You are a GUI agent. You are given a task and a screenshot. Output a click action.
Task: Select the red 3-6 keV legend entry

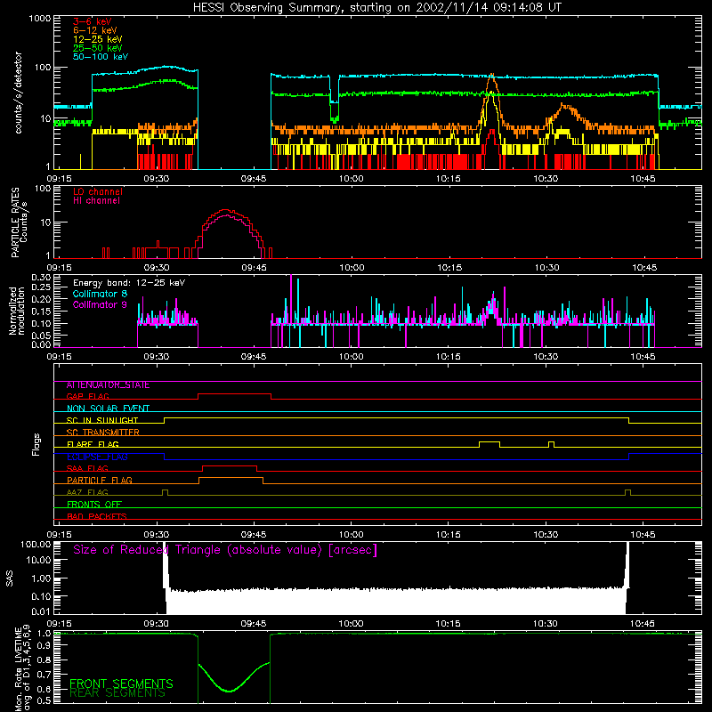[x=92, y=21]
